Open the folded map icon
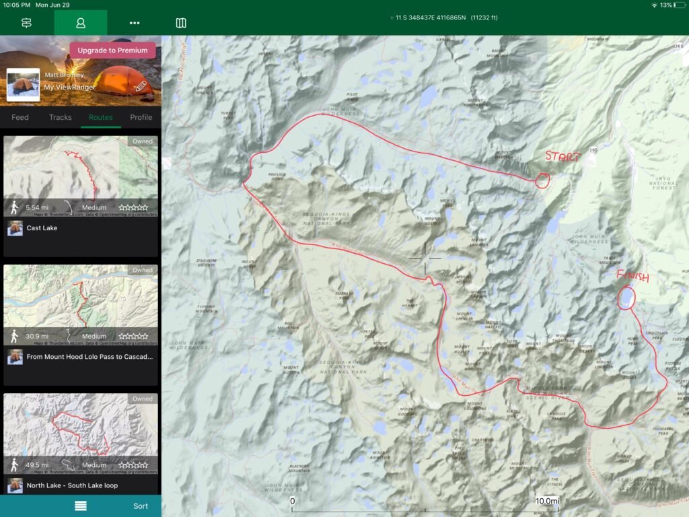Viewport: 689px width, 517px height. 181,23
